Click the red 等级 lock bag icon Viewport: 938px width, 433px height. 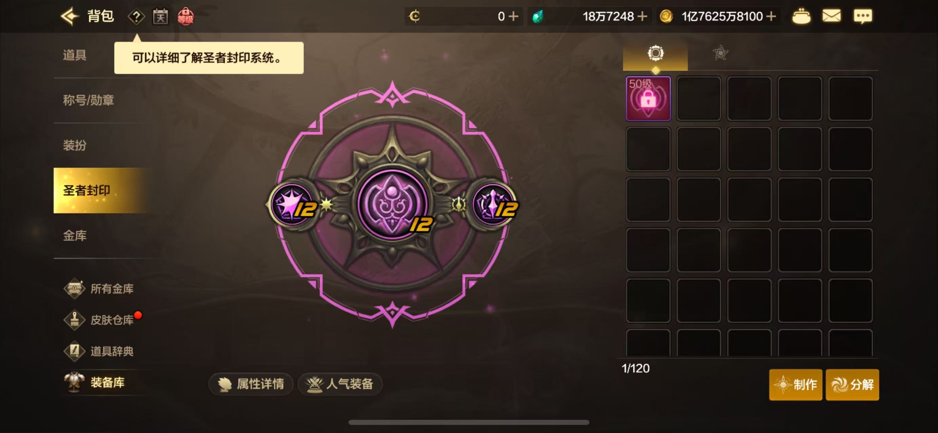coord(185,17)
